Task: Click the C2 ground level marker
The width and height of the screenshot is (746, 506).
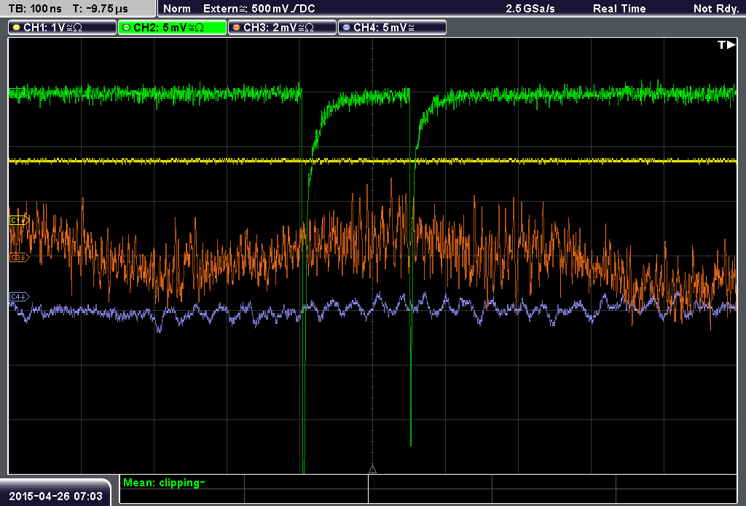Action: [18, 93]
